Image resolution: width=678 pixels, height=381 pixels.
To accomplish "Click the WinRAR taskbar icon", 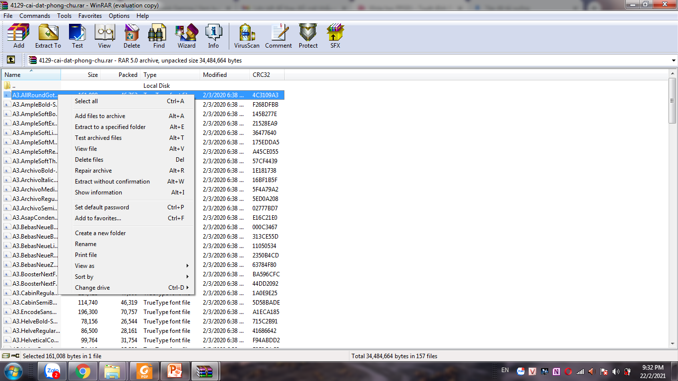I will (205, 371).
